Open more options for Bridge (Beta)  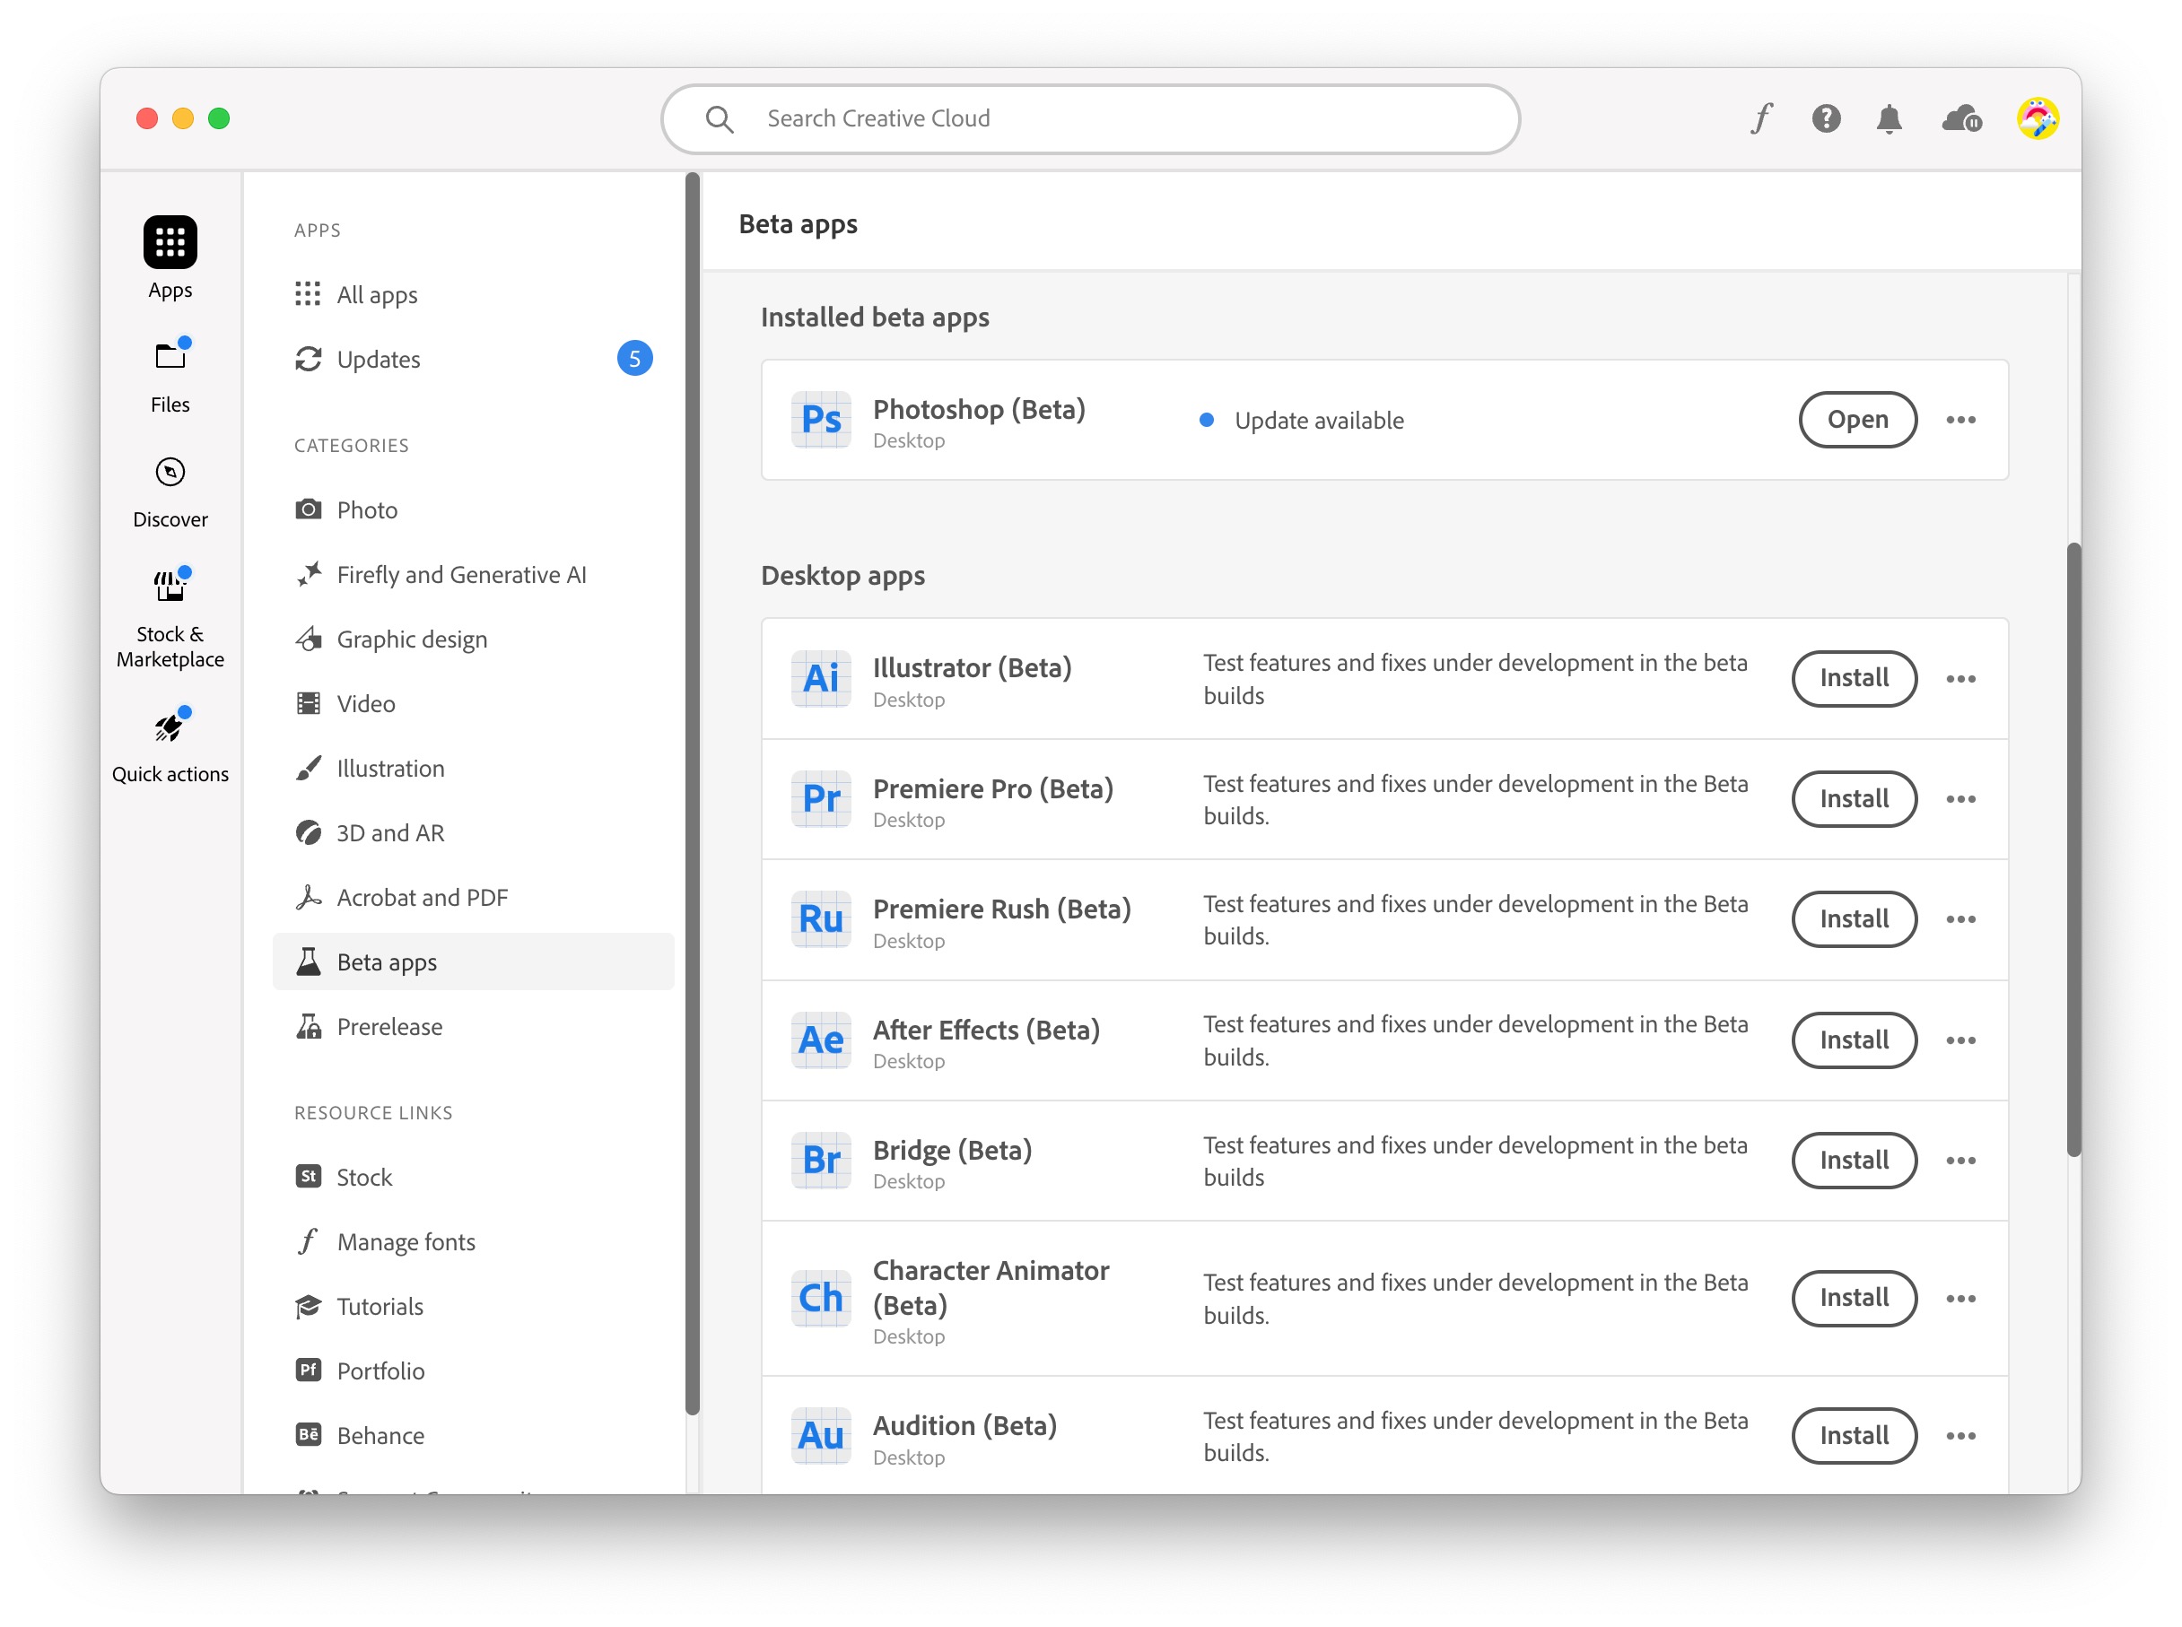click(1960, 1161)
